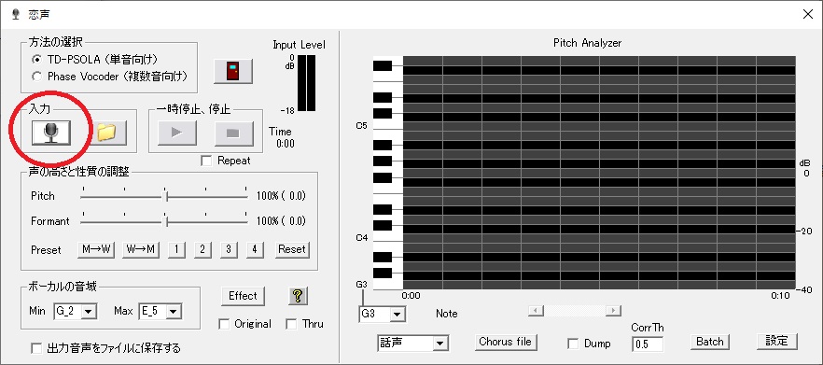Click the Batch button
This screenshot has height=365, width=823.
[709, 342]
